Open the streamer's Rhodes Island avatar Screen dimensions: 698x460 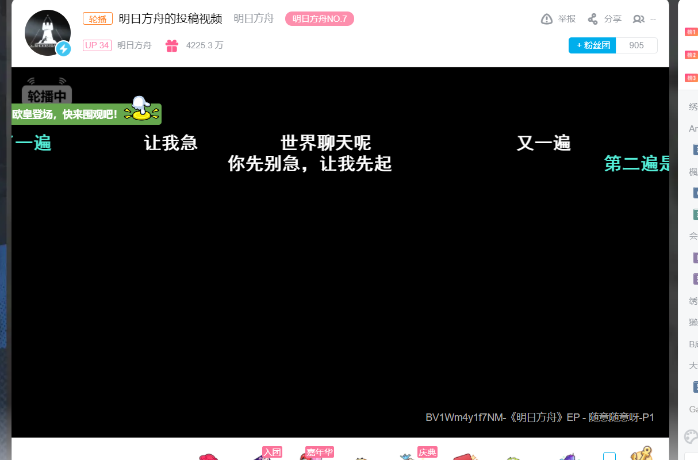click(x=48, y=33)
